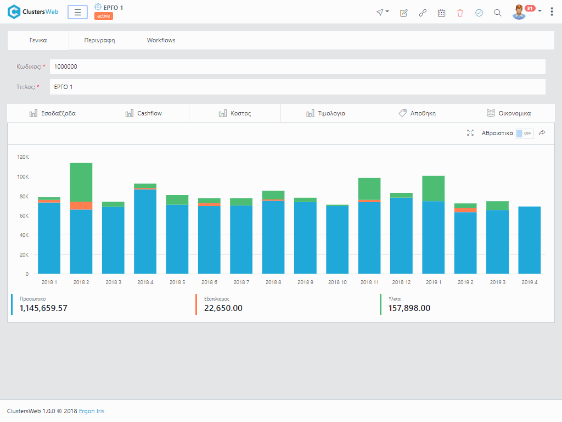Toggle the Αθροιστικα switch
The height and width of the screenshot is (422, 562).
[524, 133]
